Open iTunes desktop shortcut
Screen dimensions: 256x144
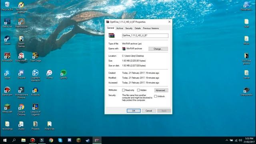[49, 74]
